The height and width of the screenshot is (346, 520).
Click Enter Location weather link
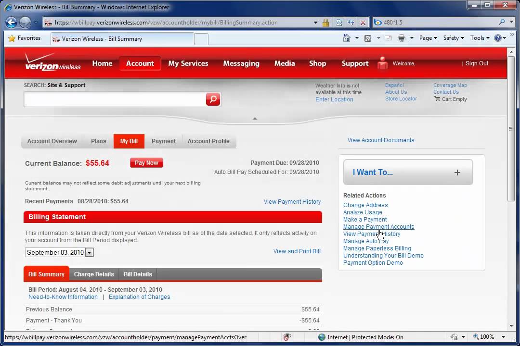tap(334, 99)
